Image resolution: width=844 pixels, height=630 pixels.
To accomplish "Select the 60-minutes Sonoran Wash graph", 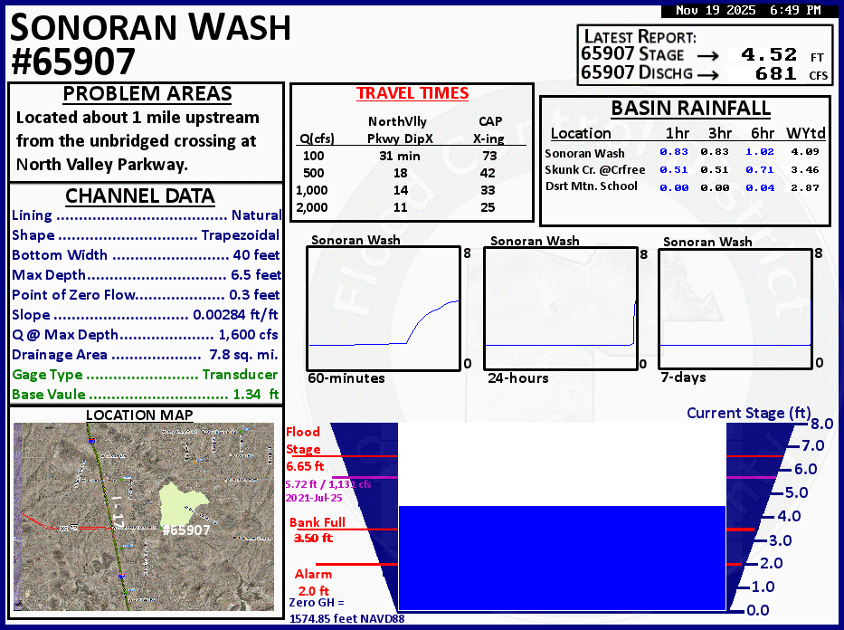I will click(384, 308).
